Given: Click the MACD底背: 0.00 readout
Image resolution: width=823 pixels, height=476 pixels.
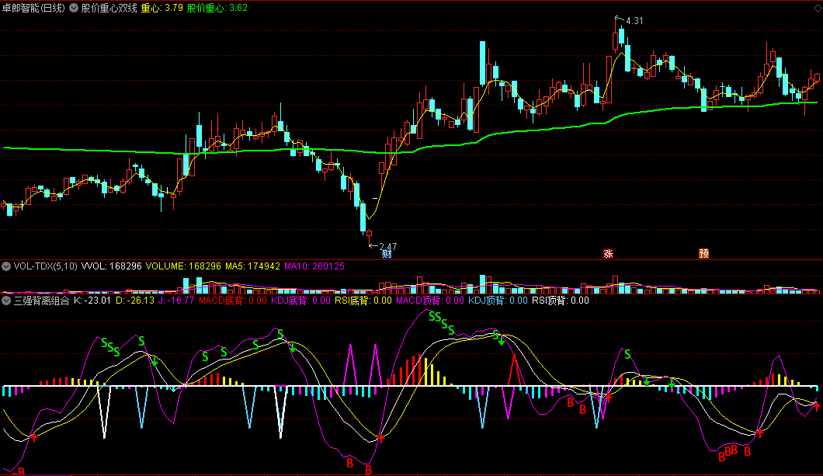Looking at the screenshot, I should point(233,301).
